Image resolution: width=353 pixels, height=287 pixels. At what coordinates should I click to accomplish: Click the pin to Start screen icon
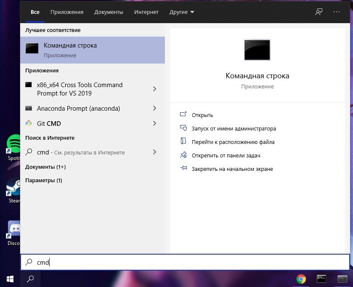(x=183, y=168)
